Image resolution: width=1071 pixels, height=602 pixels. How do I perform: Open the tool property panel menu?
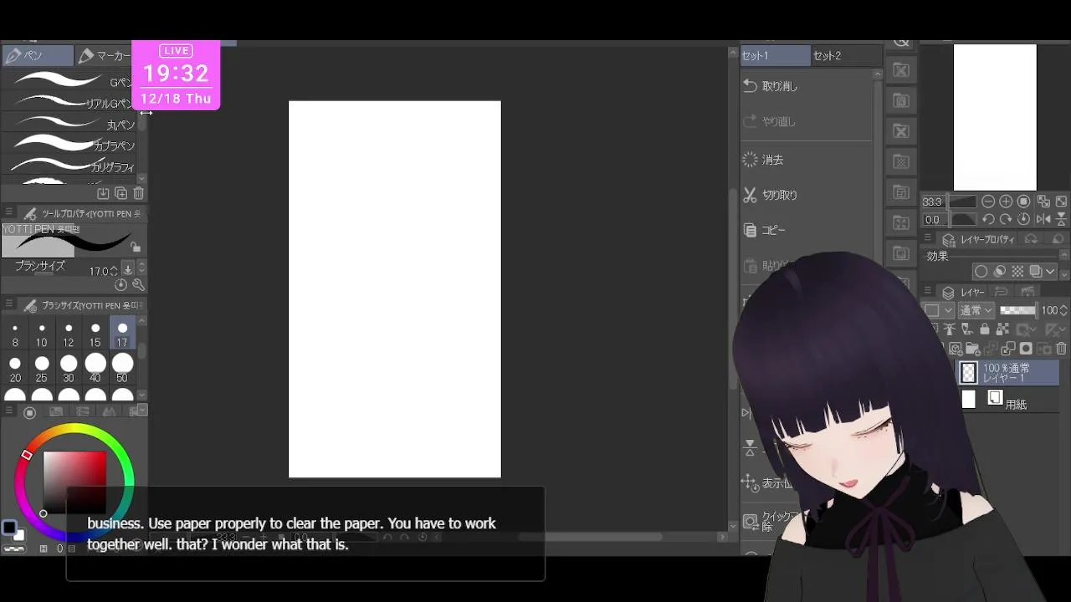[x=9, y=213]
